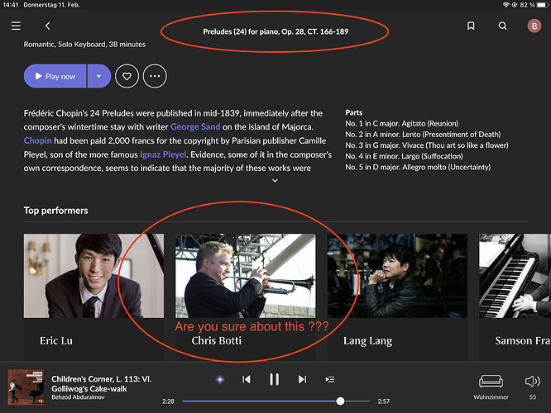The width and height of the screenshot is (551, 413).
Task: Open the volume speaker control
Action: click(x=532, y=381)
